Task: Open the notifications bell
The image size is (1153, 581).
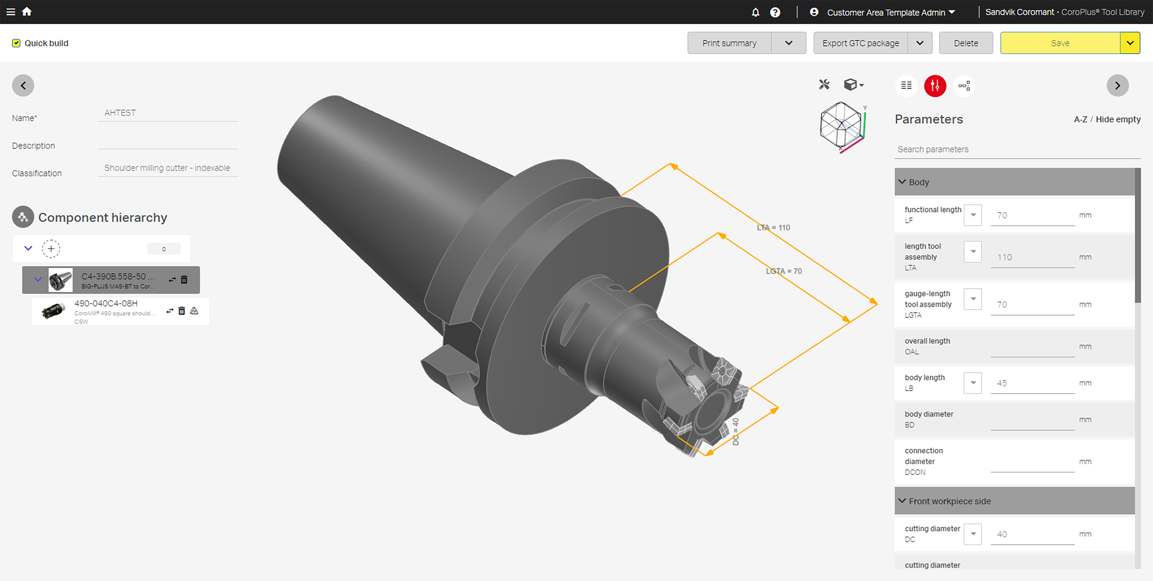Action: [756, 12]
